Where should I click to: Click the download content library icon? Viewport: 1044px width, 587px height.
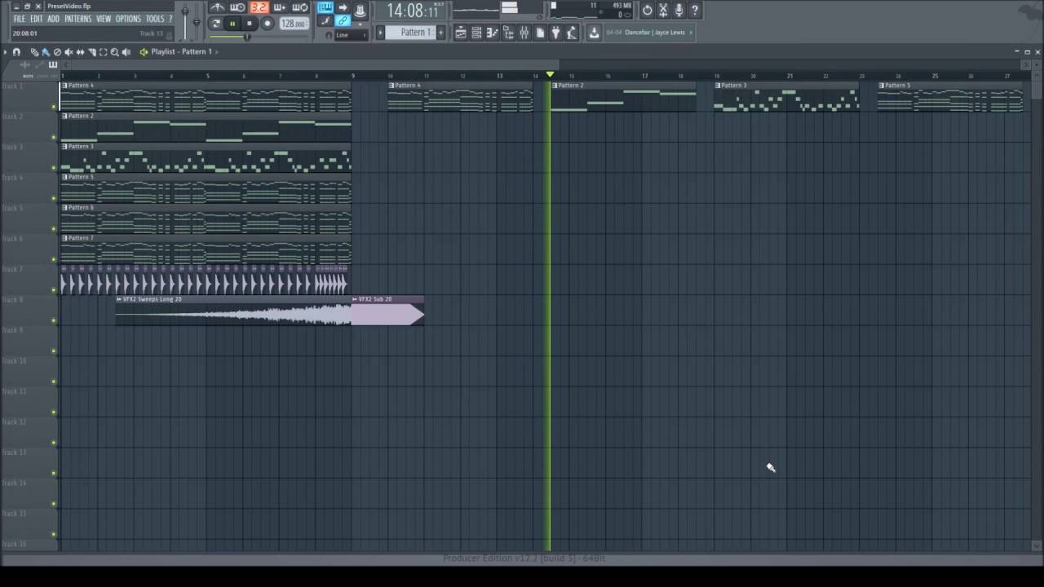click(594, 33)
